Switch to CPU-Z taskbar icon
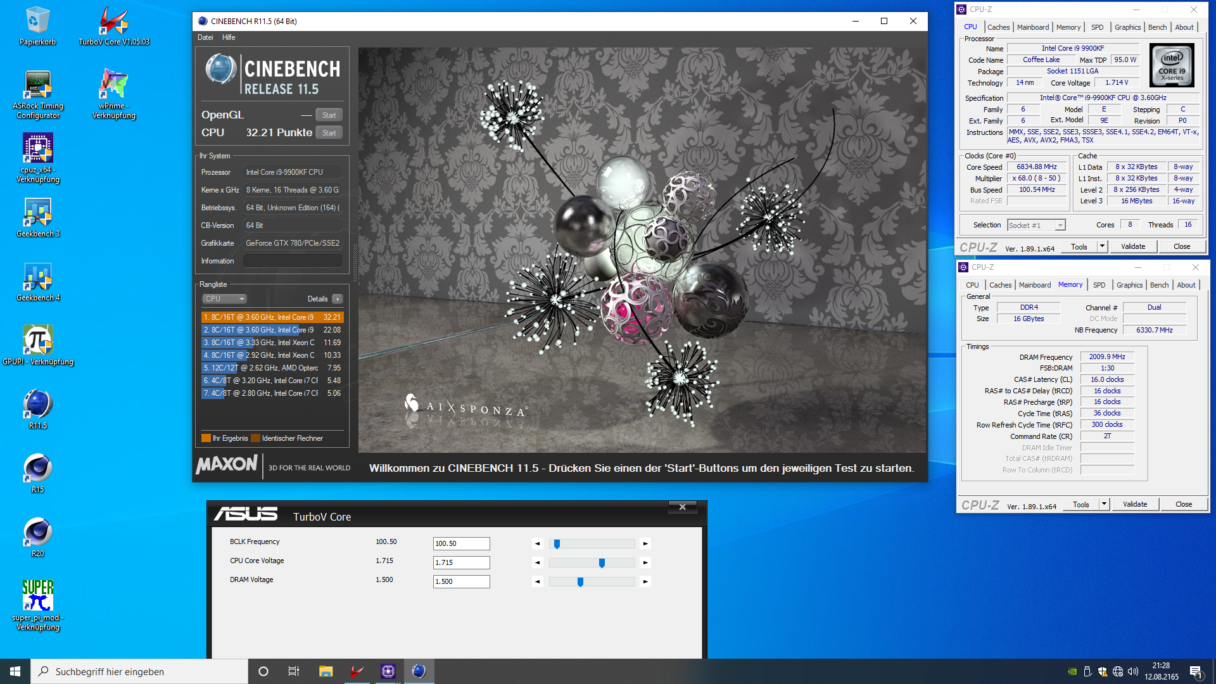The width and height of the screenshot is (1216, 684). click(x=388, y=671)
